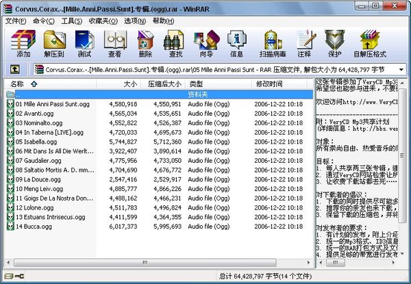
Task: Click the drive icon in status bar
Action: 8,276
